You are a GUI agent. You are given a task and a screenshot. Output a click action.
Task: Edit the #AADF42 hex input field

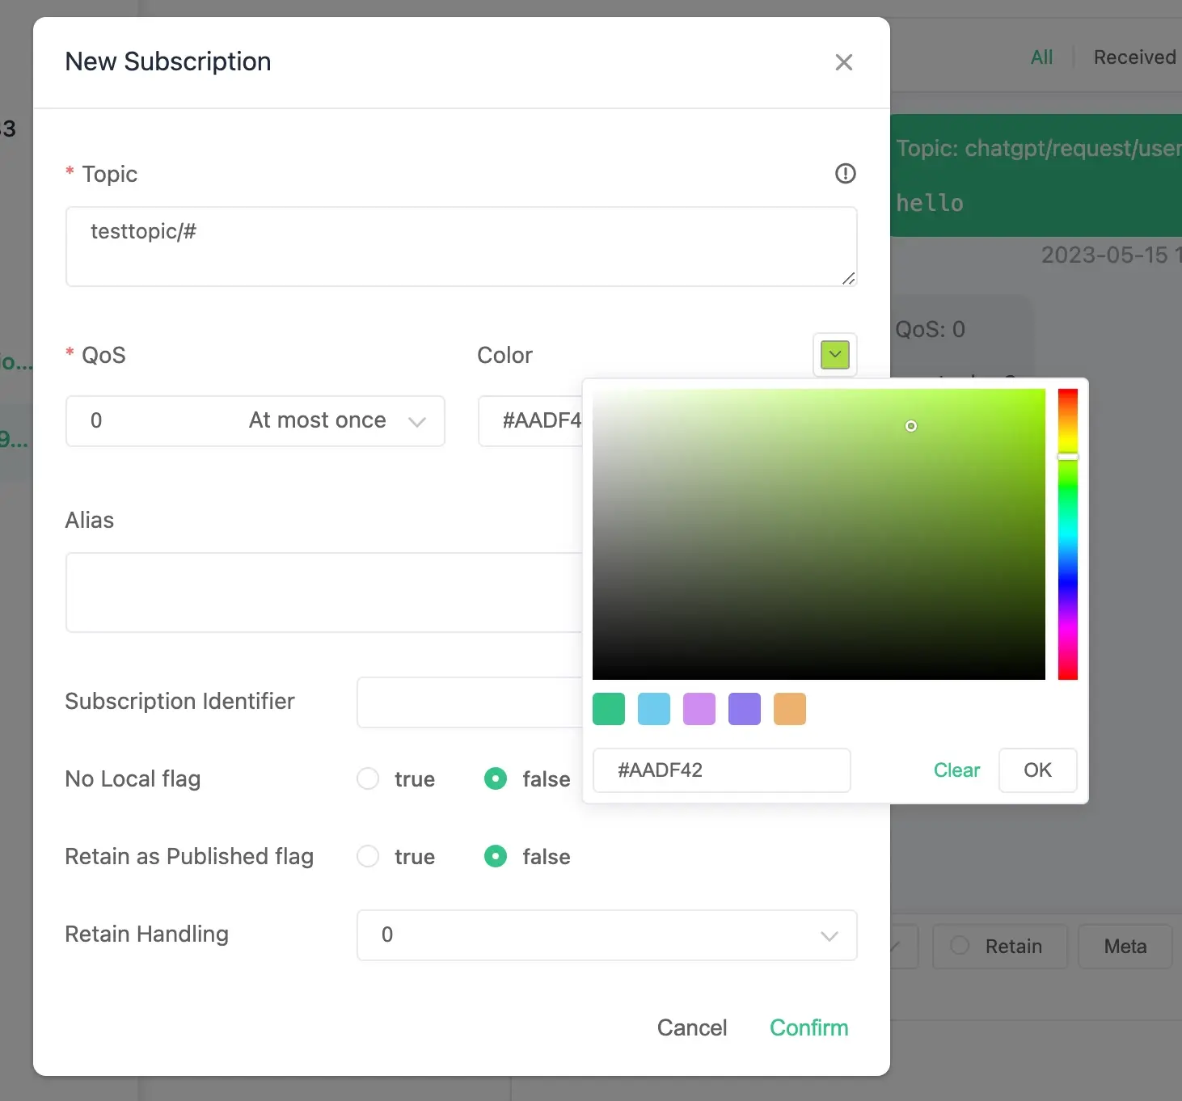pos(721,770)
